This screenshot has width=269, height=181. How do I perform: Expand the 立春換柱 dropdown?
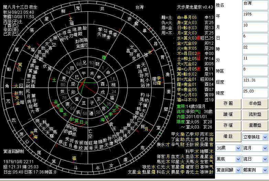point(265,137)
